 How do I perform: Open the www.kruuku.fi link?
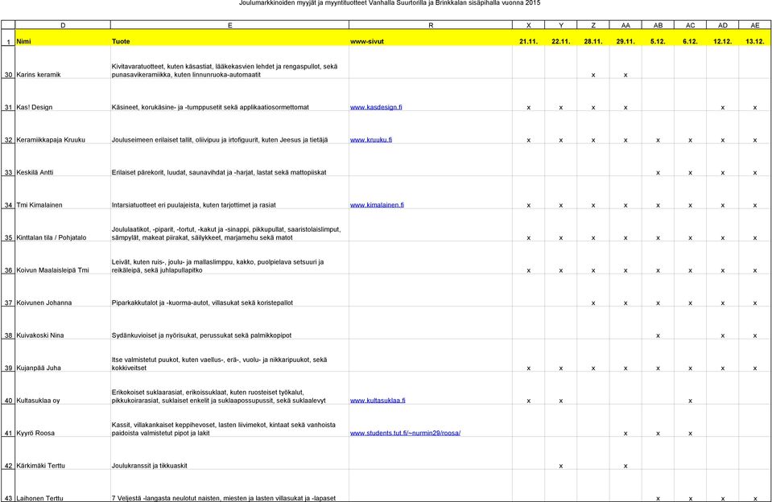[371, 140]
